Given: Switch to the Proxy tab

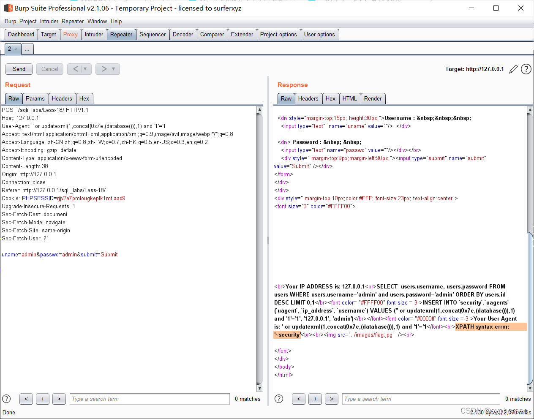Looking at the screenshot, I should [x=71, y=35].
